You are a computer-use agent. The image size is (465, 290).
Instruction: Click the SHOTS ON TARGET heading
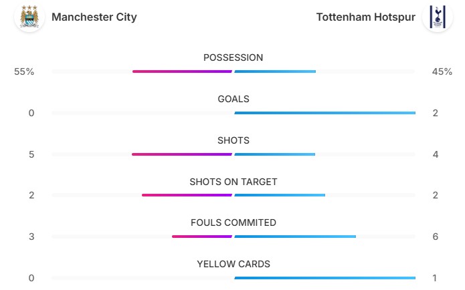click(233, 182)
